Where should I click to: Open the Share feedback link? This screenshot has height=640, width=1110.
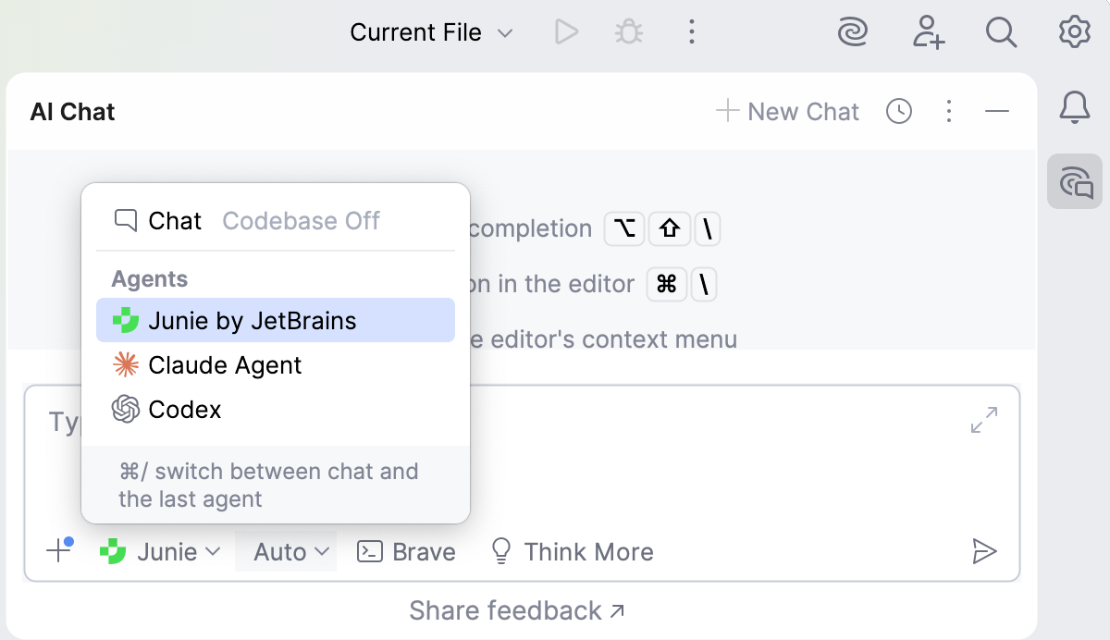(x=517, y=610)
